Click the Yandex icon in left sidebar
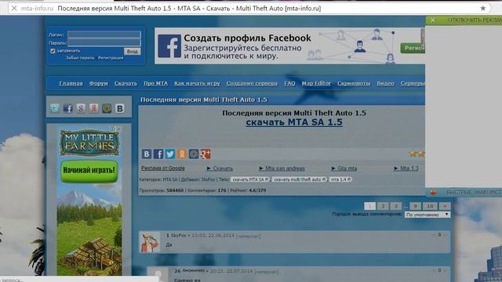 (x=94, y=109)
